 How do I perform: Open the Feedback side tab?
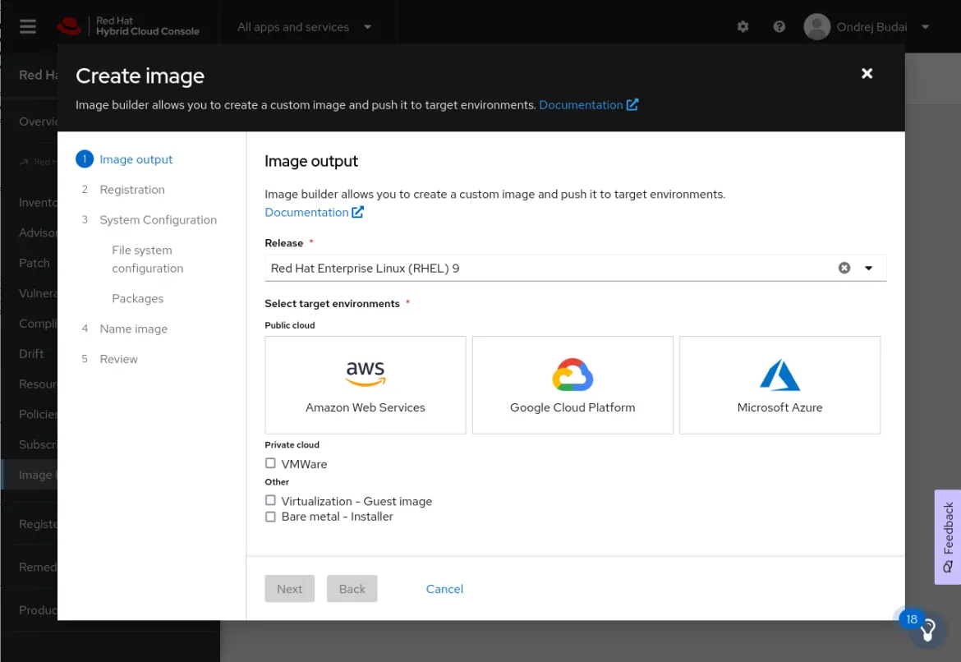click(948, 537)
